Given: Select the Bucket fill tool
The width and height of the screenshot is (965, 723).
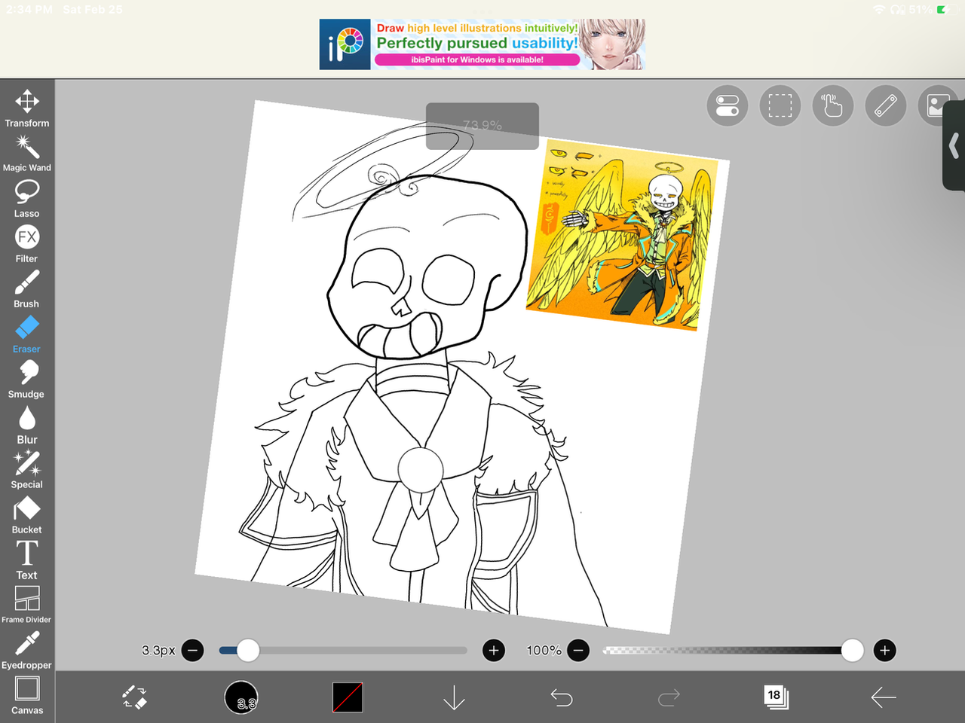Looking at the screenshot, I should (x=27, y=515).
